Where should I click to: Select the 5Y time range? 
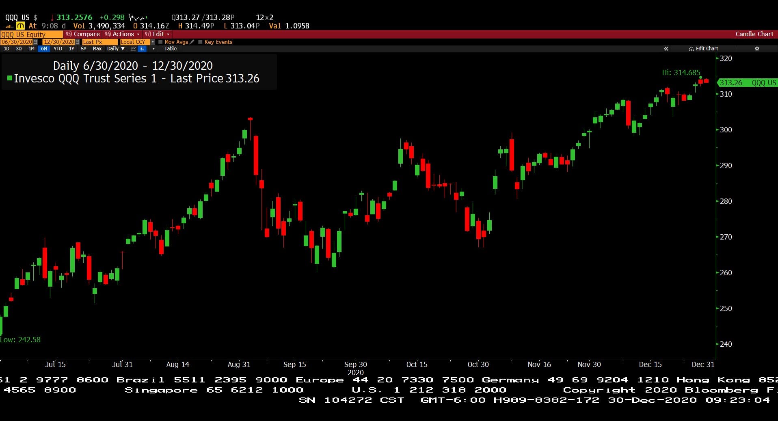[x=84, y=49]
